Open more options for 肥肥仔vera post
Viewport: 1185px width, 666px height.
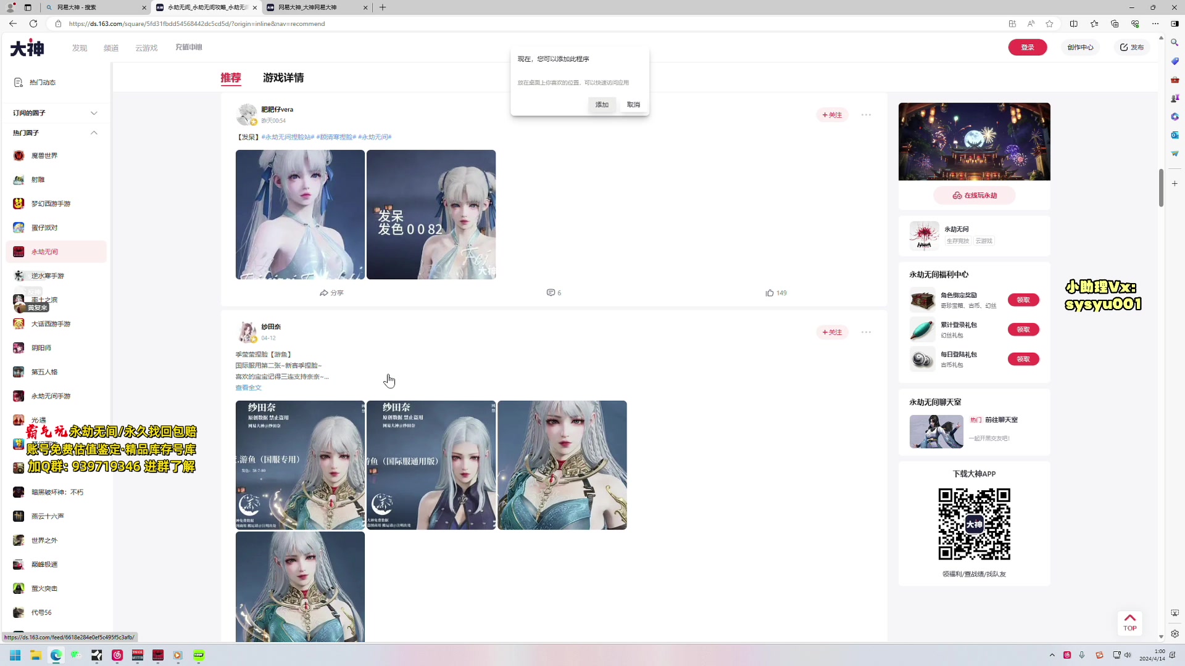866,115
